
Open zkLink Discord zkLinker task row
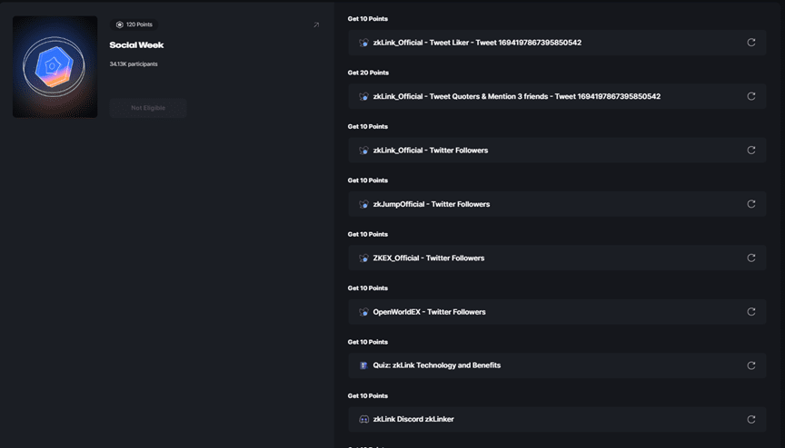click(x=557, y=420)
